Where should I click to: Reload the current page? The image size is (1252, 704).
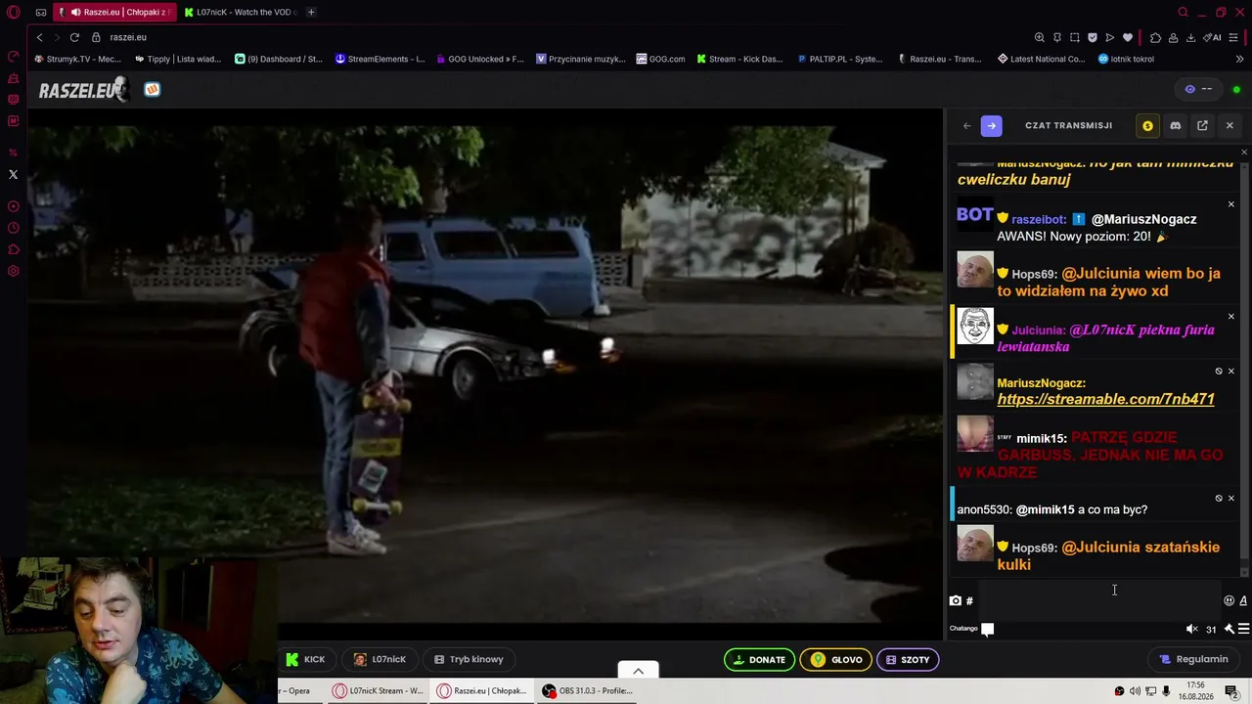tap(73, 37)
